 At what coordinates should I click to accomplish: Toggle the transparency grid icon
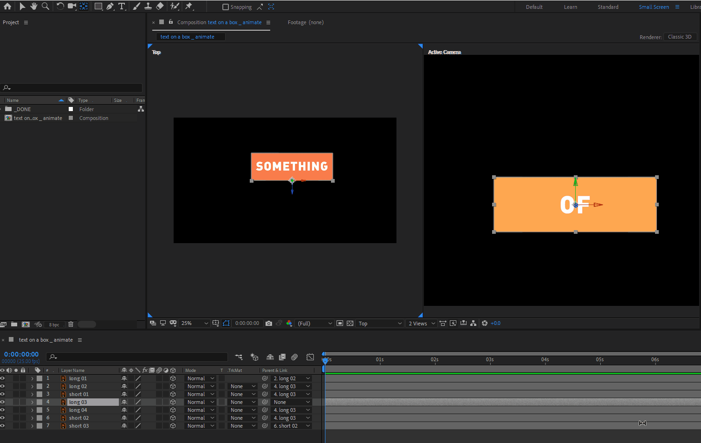click(x=350, y=324)
